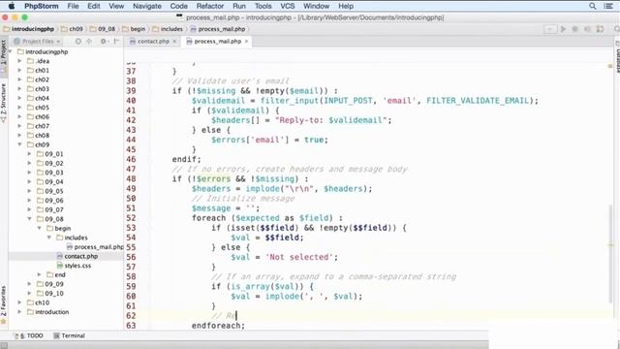This screenshot has height=349, width=620.
Task: Collapse the ch09 folder arrow
Action: tap(19, 144)
